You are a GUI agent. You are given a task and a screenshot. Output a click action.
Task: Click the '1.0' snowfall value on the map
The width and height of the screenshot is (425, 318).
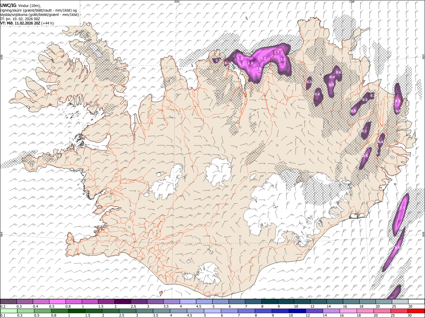coord(259,69)
